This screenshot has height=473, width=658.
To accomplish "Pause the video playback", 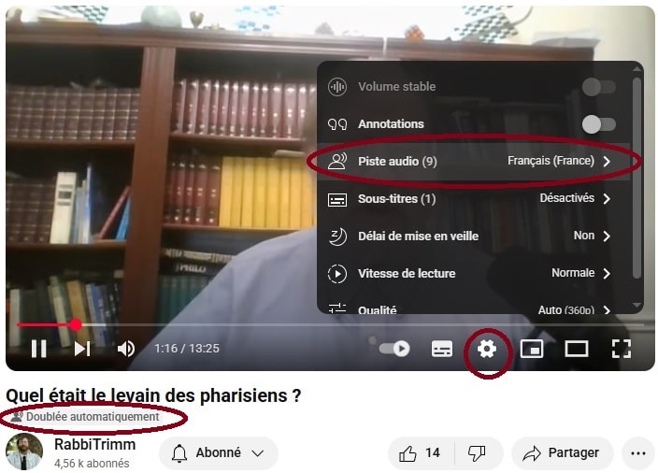I will point(38,349).
